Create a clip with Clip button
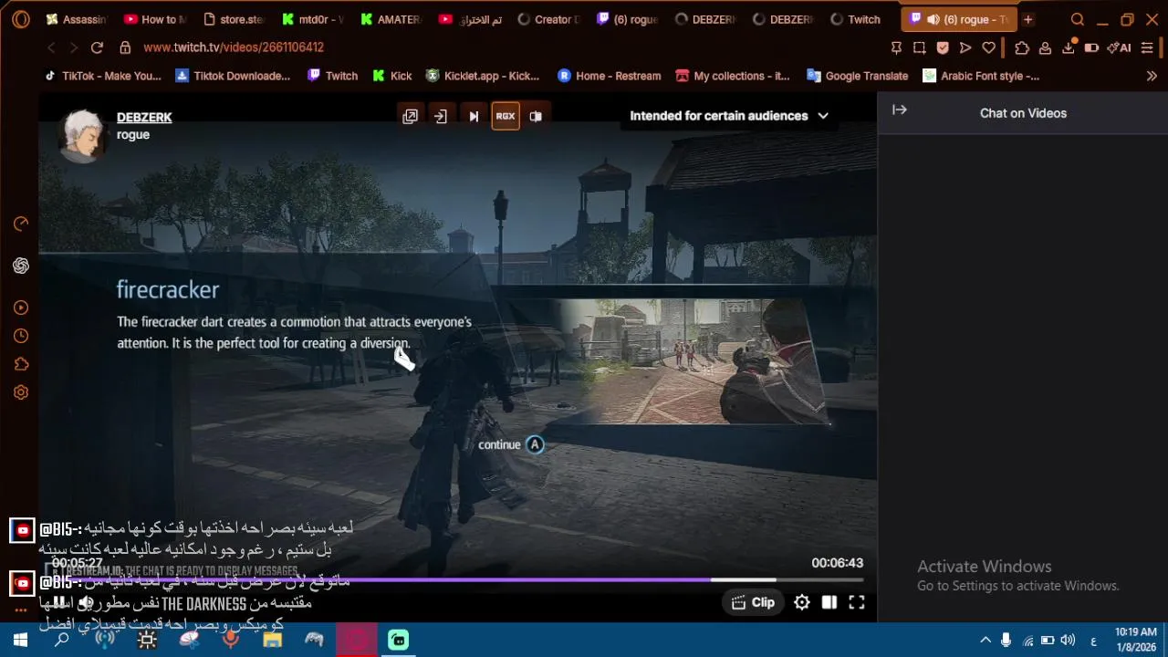 pos(753,602)
